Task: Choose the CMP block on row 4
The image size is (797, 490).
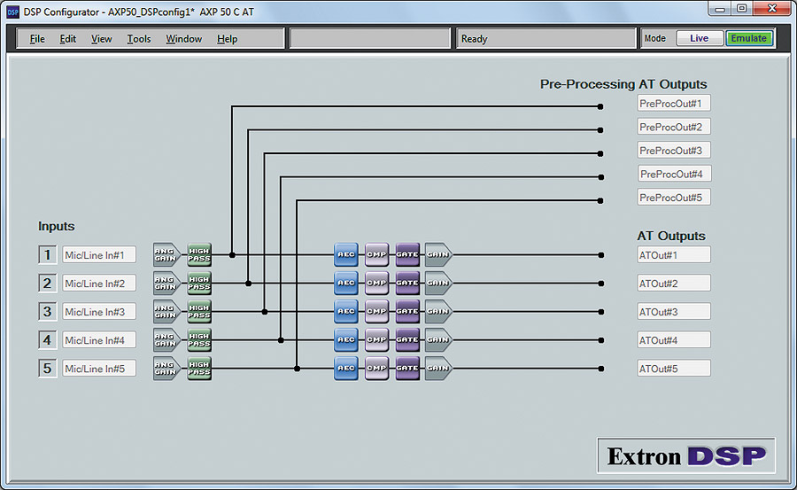Action: tap(376, 340)
